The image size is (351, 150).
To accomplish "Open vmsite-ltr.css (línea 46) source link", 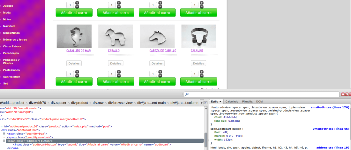I will (x=331, y=129).
